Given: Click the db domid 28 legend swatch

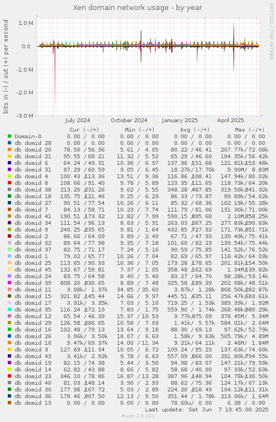Looking at the screenshot, I should [x=9, y=143].
